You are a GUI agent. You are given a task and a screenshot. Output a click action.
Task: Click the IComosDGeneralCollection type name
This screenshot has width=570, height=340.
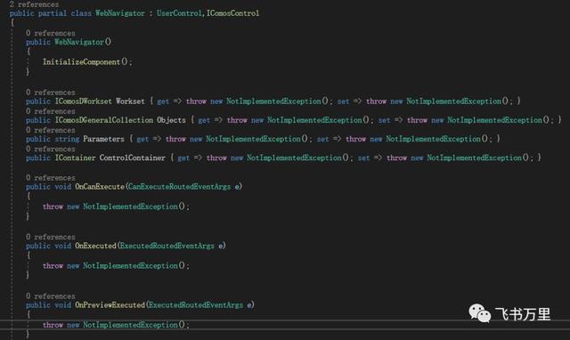[104, 120]
